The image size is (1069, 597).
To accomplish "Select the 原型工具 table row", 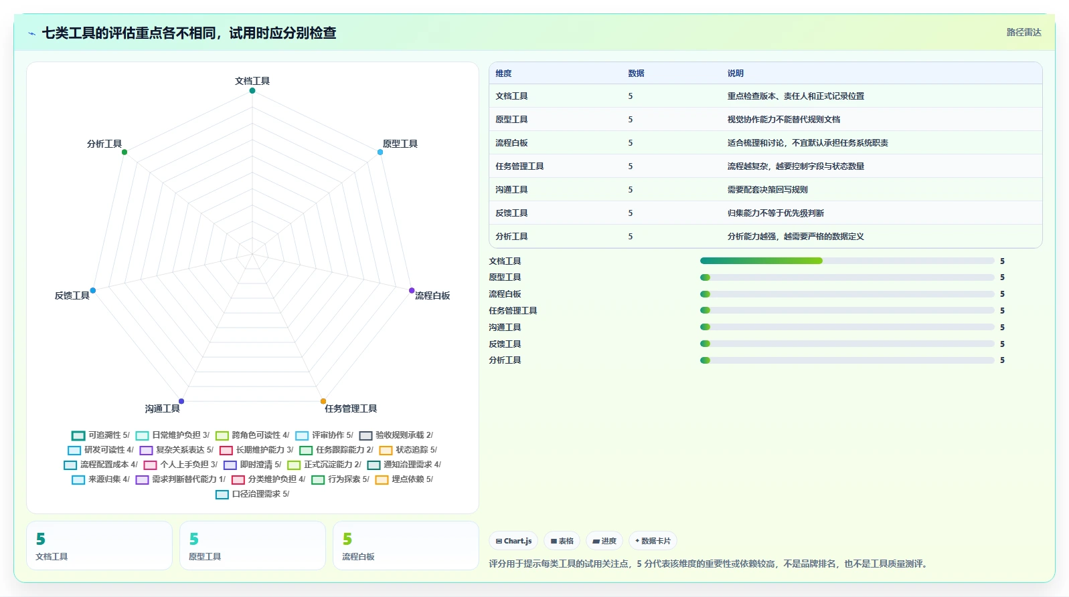I will coord(766,120).
